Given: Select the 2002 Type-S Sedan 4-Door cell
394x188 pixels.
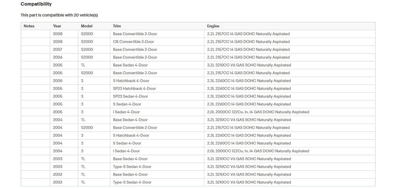Looking at the screenshot, I should pos(132,182).
